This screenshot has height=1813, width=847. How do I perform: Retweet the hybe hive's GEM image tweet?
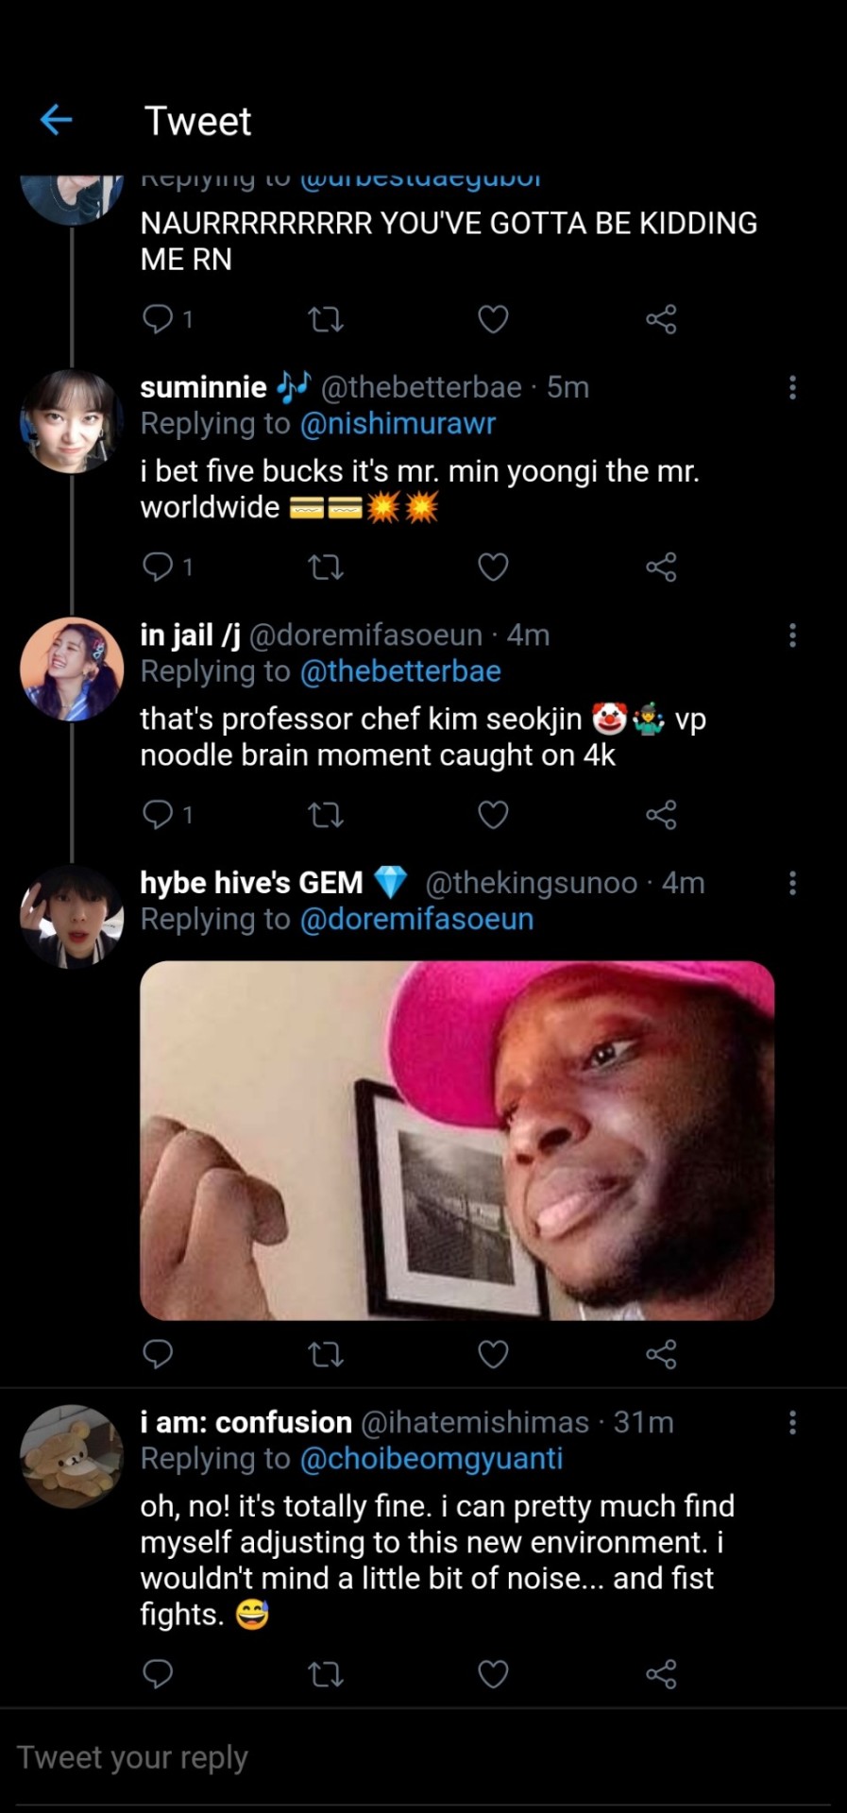(326, 1355)
